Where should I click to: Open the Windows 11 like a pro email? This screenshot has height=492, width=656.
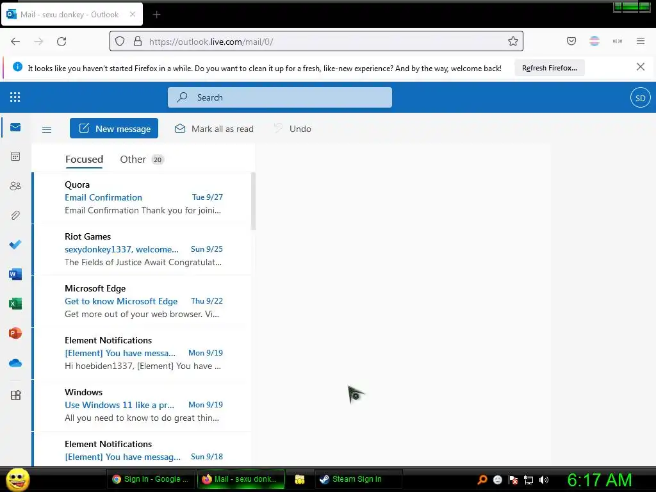click(142, 405)
